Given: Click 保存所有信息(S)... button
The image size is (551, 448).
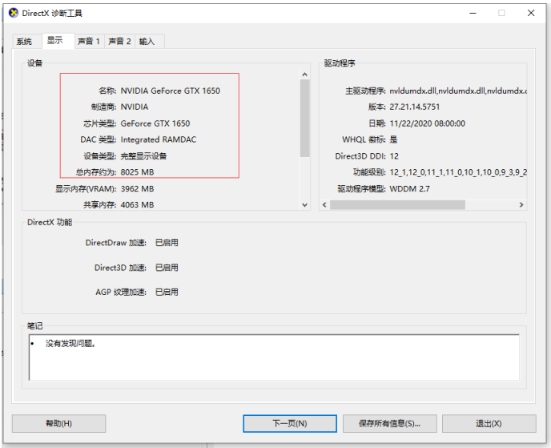Looking at the screenshot, I should (389, 423).
